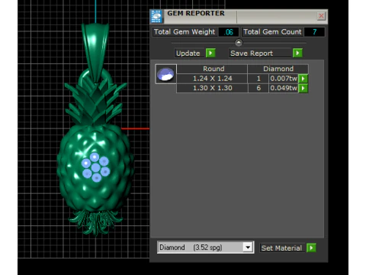This screenshot has height=275, width=366.
Task: Click green arrow for 0.007tw row
Action: [303, 79]
